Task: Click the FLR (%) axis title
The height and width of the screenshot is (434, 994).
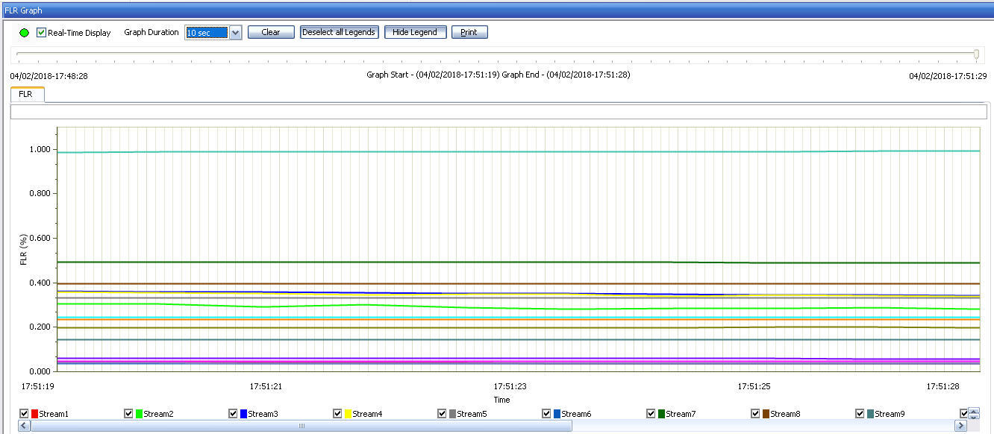Action: pos(23,248)
